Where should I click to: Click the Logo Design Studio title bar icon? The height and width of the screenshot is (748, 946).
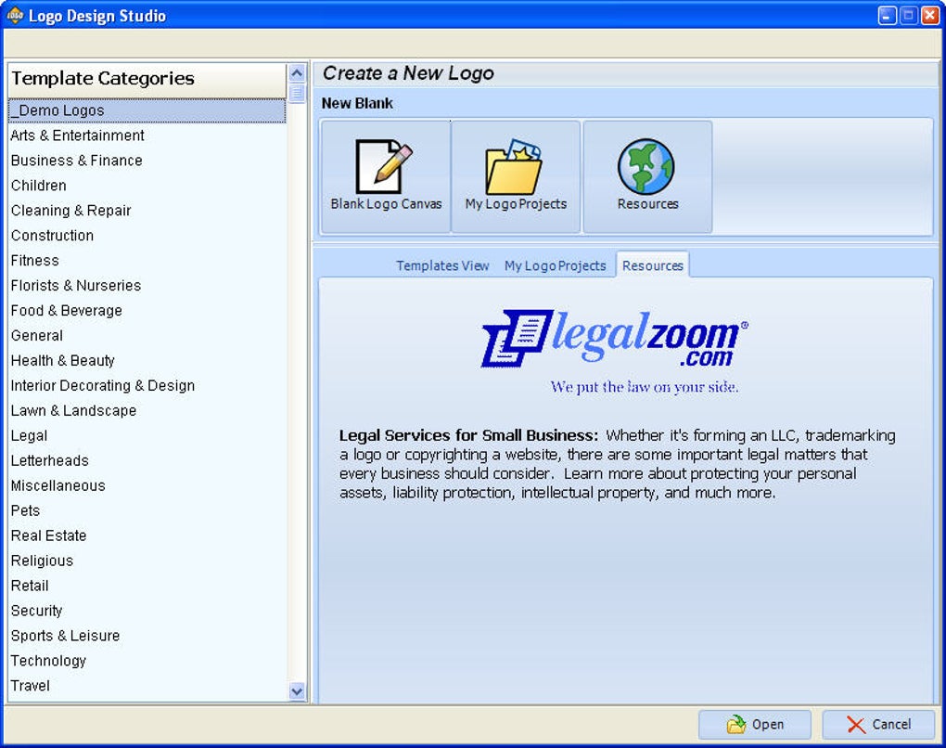15,15
